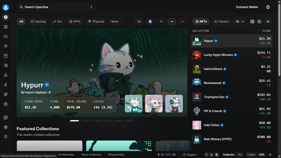Switch to the expanded table view icon
The height and width of the screenshot is (158, 281).
pos(252,21)
